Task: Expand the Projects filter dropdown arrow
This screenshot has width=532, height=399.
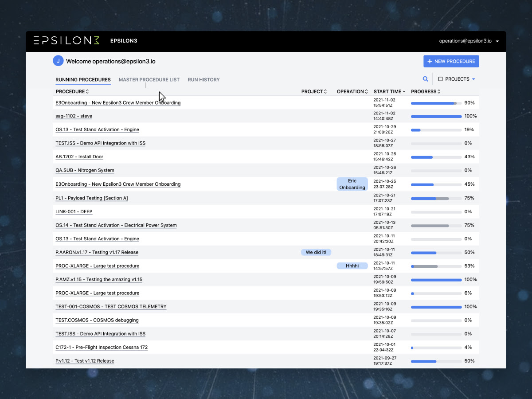Action: pyautogui.click(x=473, y=79)
